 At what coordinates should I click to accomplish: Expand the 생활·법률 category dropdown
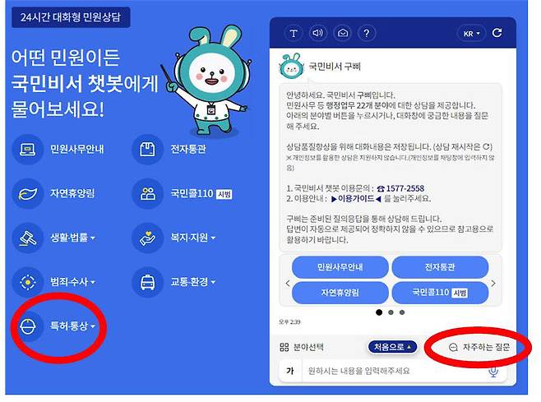73,238
